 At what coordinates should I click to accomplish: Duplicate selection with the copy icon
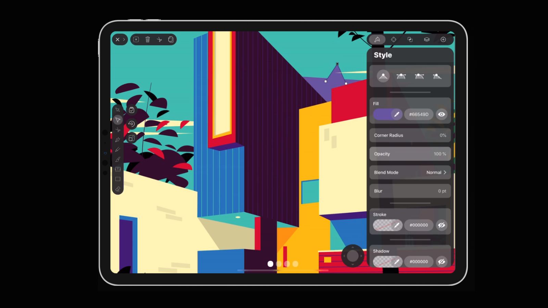click(170, 40)
